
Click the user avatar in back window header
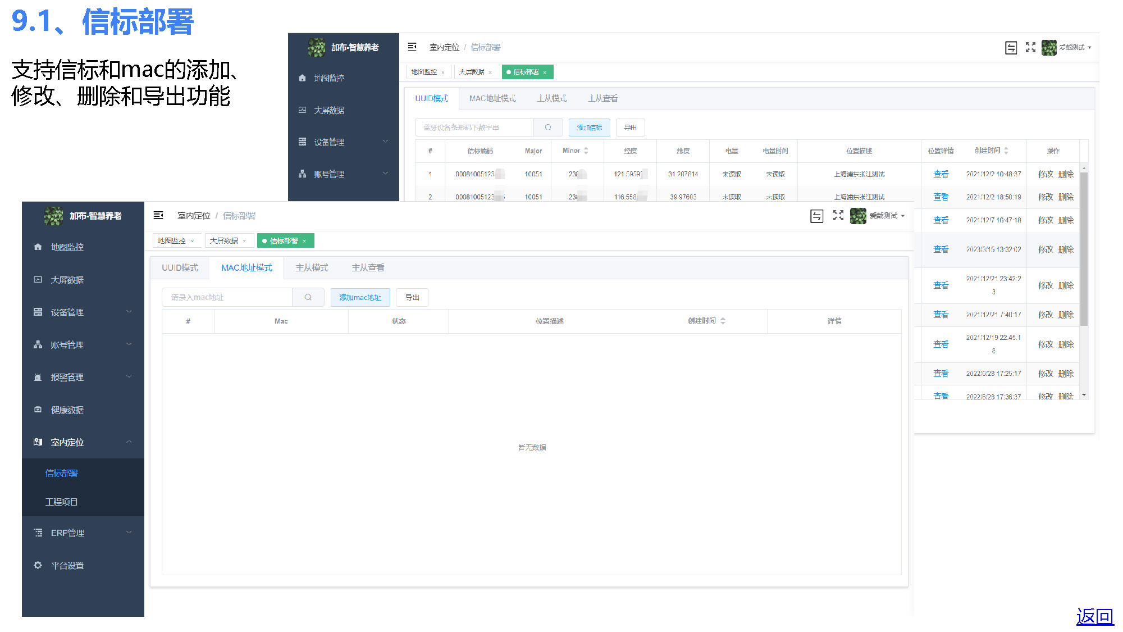(x=1049, y=48)
